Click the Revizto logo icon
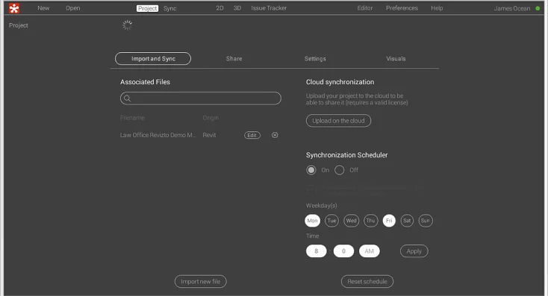 pyautogui.click(x=14, y=8)
